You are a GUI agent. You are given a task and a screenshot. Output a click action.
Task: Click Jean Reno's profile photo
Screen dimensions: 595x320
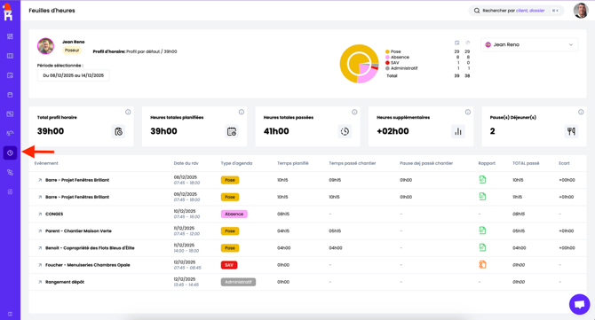45,46
